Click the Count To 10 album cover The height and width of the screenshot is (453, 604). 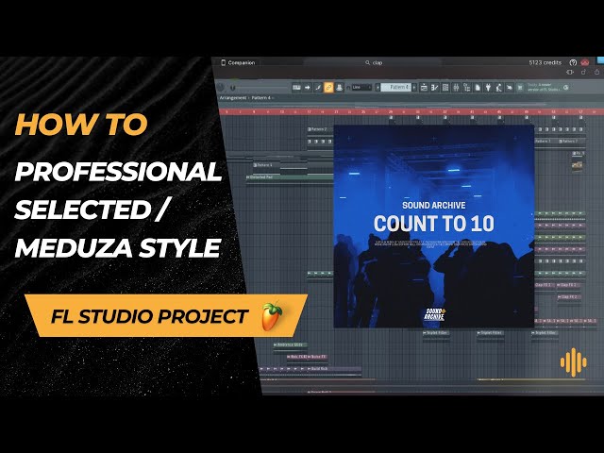(x=434, y=226)
